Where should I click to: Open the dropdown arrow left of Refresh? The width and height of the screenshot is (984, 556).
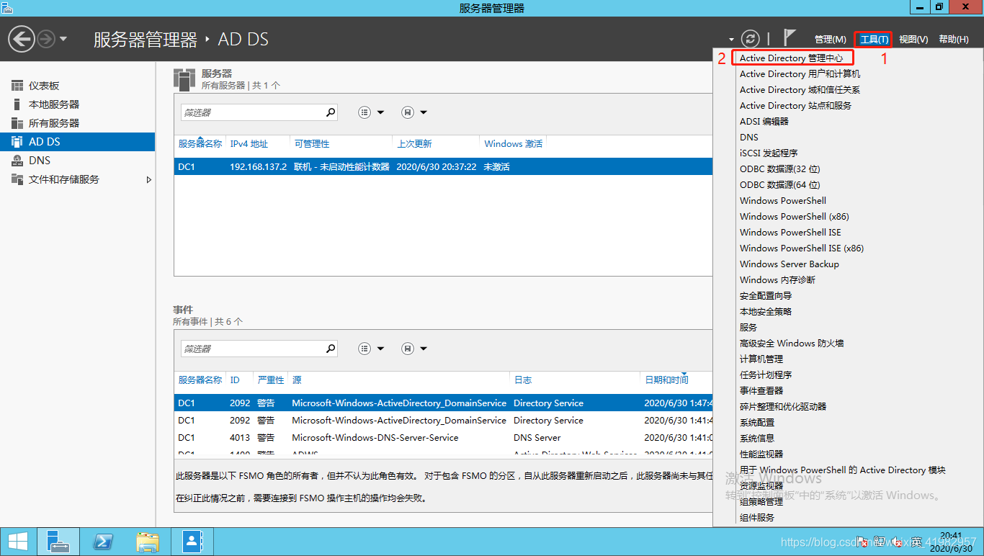pyautogui.click(x=732, y=40)
